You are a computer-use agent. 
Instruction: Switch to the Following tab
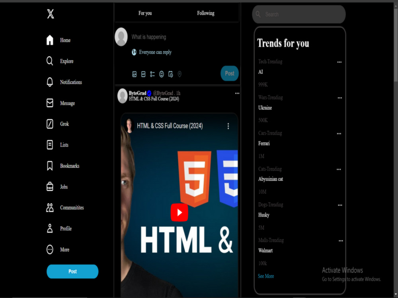(206, 13)
